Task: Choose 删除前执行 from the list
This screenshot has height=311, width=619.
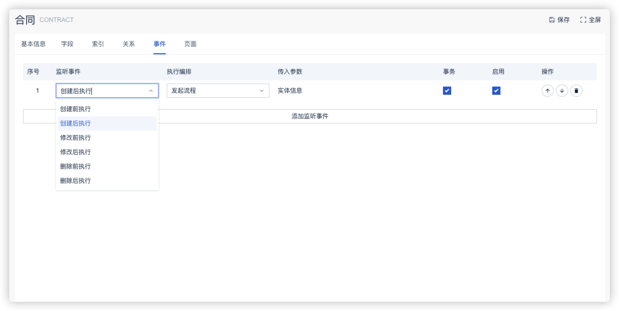Action: click(x=75, y=167)
